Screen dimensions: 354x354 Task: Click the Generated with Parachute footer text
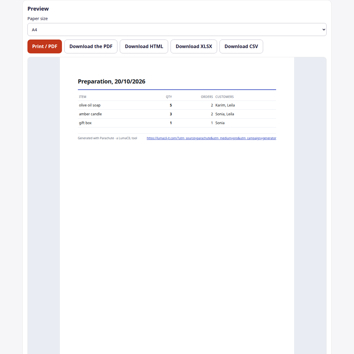(107, 138)
